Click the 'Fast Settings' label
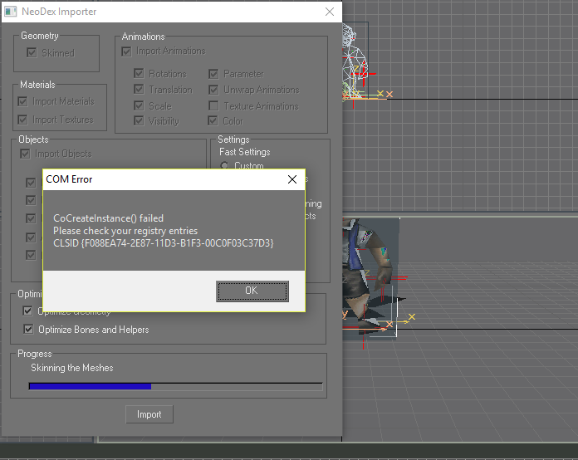The image size is (578, 460). click(x=244, y=152)
